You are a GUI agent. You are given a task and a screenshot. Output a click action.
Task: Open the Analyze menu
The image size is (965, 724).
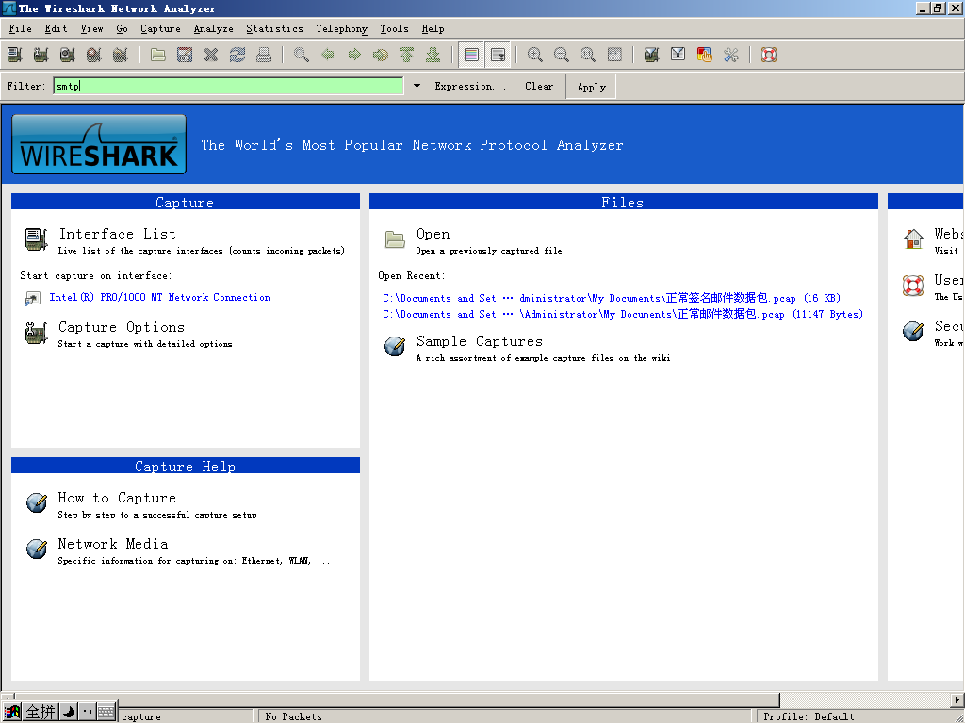214,29
